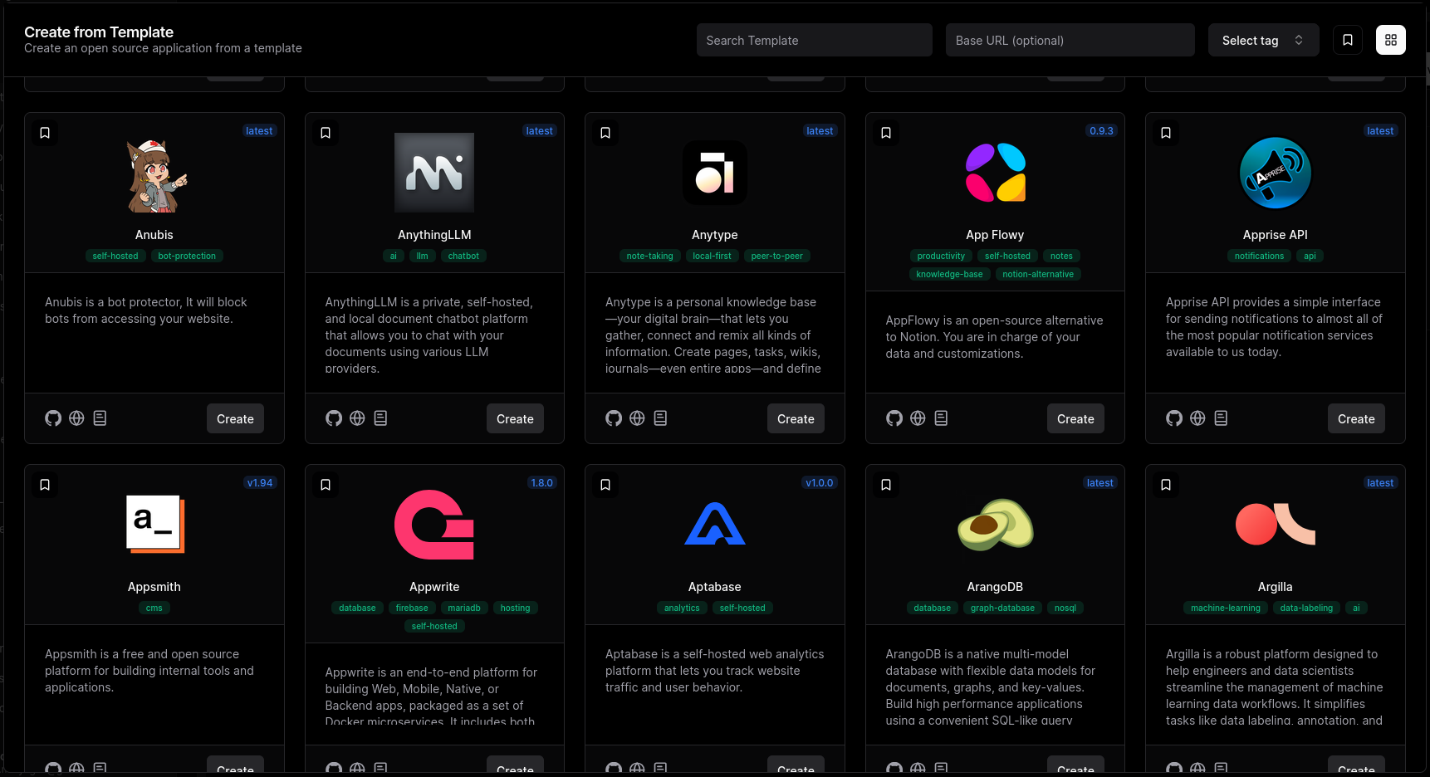Click the 'chatbot' tag on AnythingLLM
This screenshot has width=1430, height=777.
point(463,256)
